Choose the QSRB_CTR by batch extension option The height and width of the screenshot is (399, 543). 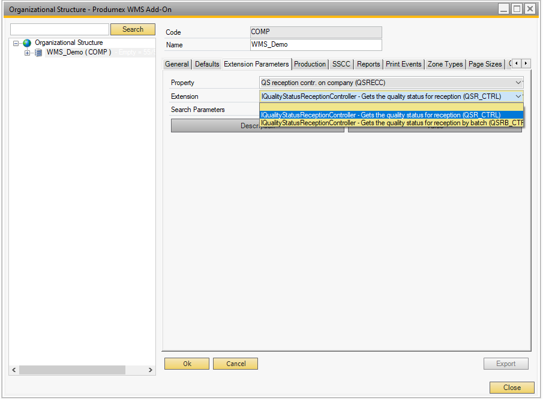coord(391,123)
